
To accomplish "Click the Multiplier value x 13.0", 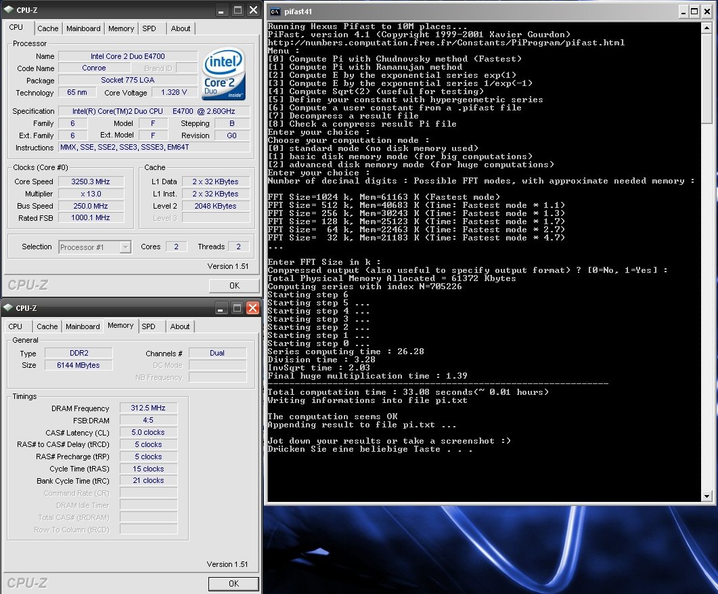I will 91,194.
